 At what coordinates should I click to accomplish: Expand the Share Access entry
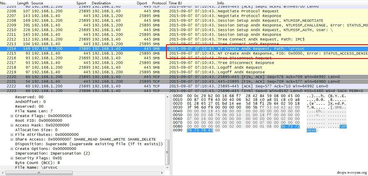click(x=12, y=139)
